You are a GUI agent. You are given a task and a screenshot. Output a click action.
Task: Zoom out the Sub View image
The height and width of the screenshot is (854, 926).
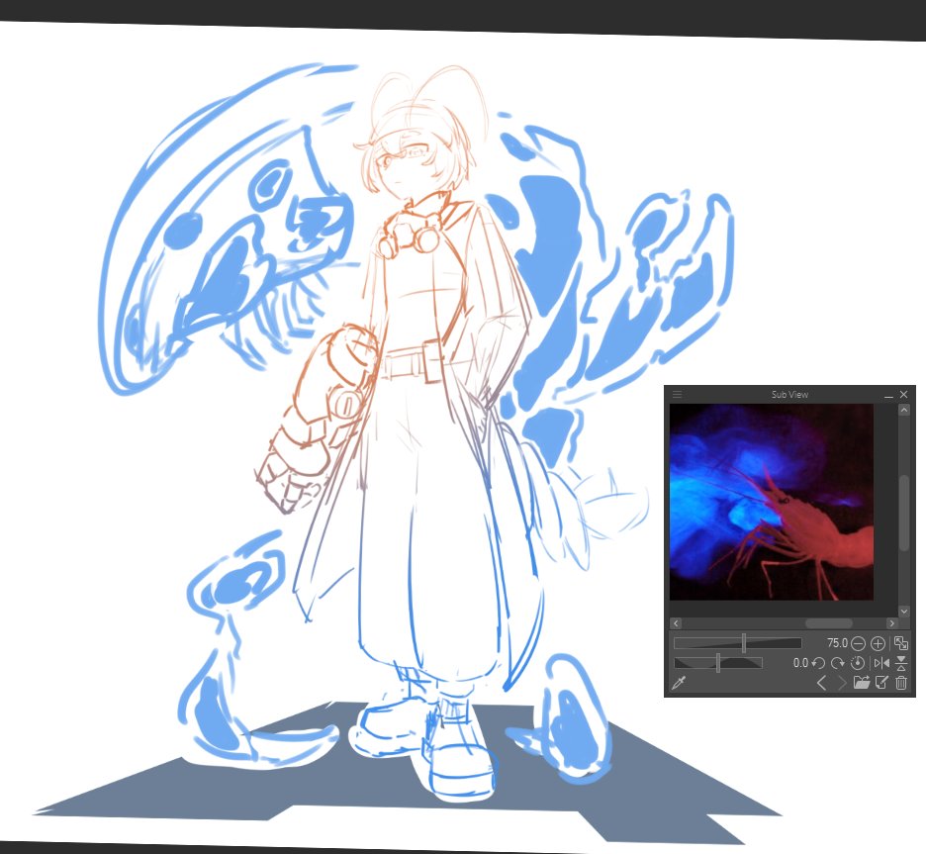click(x=858, y=643)
